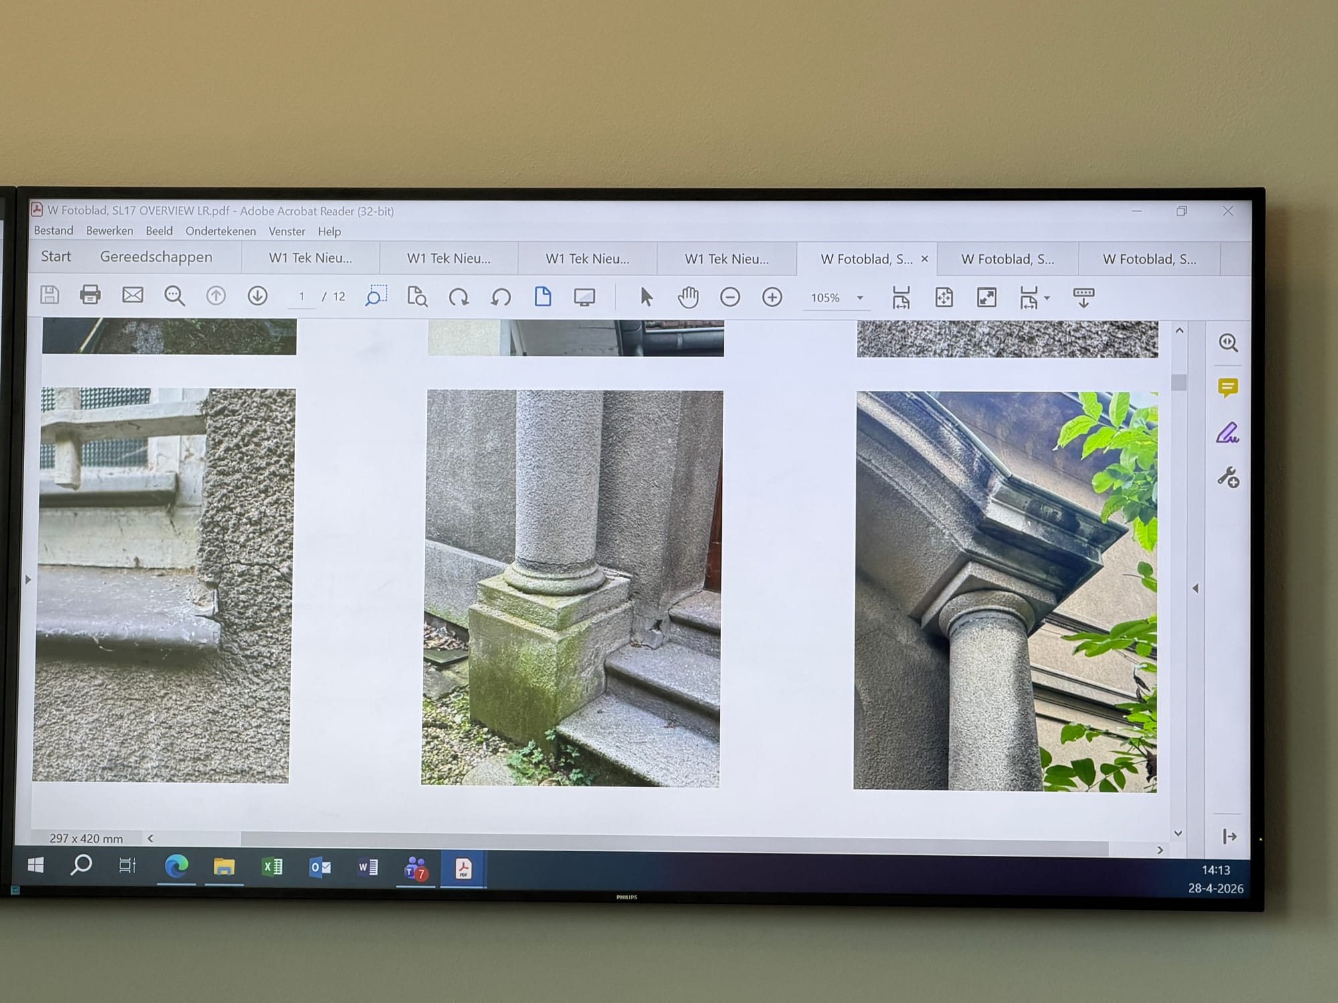
Task: Expand the left navigation pane arrow
Action: [x=28, y=580]
